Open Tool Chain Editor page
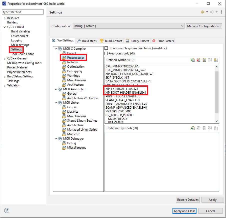Viewport: 226px width, 218px height. click(22, 54)
